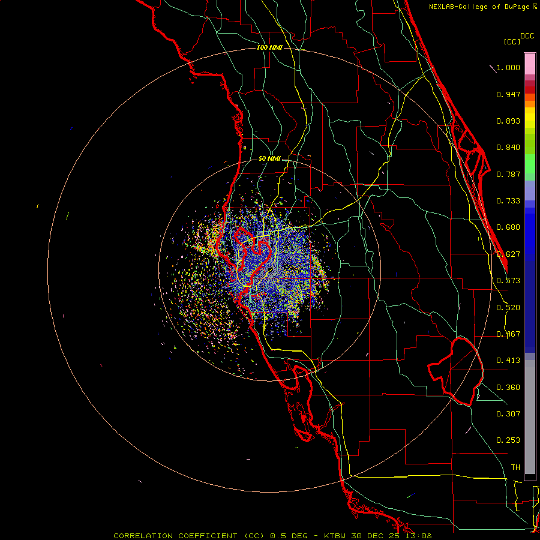Click the KTBW radar site center
Viewport: 540px width, 540px height.
tap(269, 269)
